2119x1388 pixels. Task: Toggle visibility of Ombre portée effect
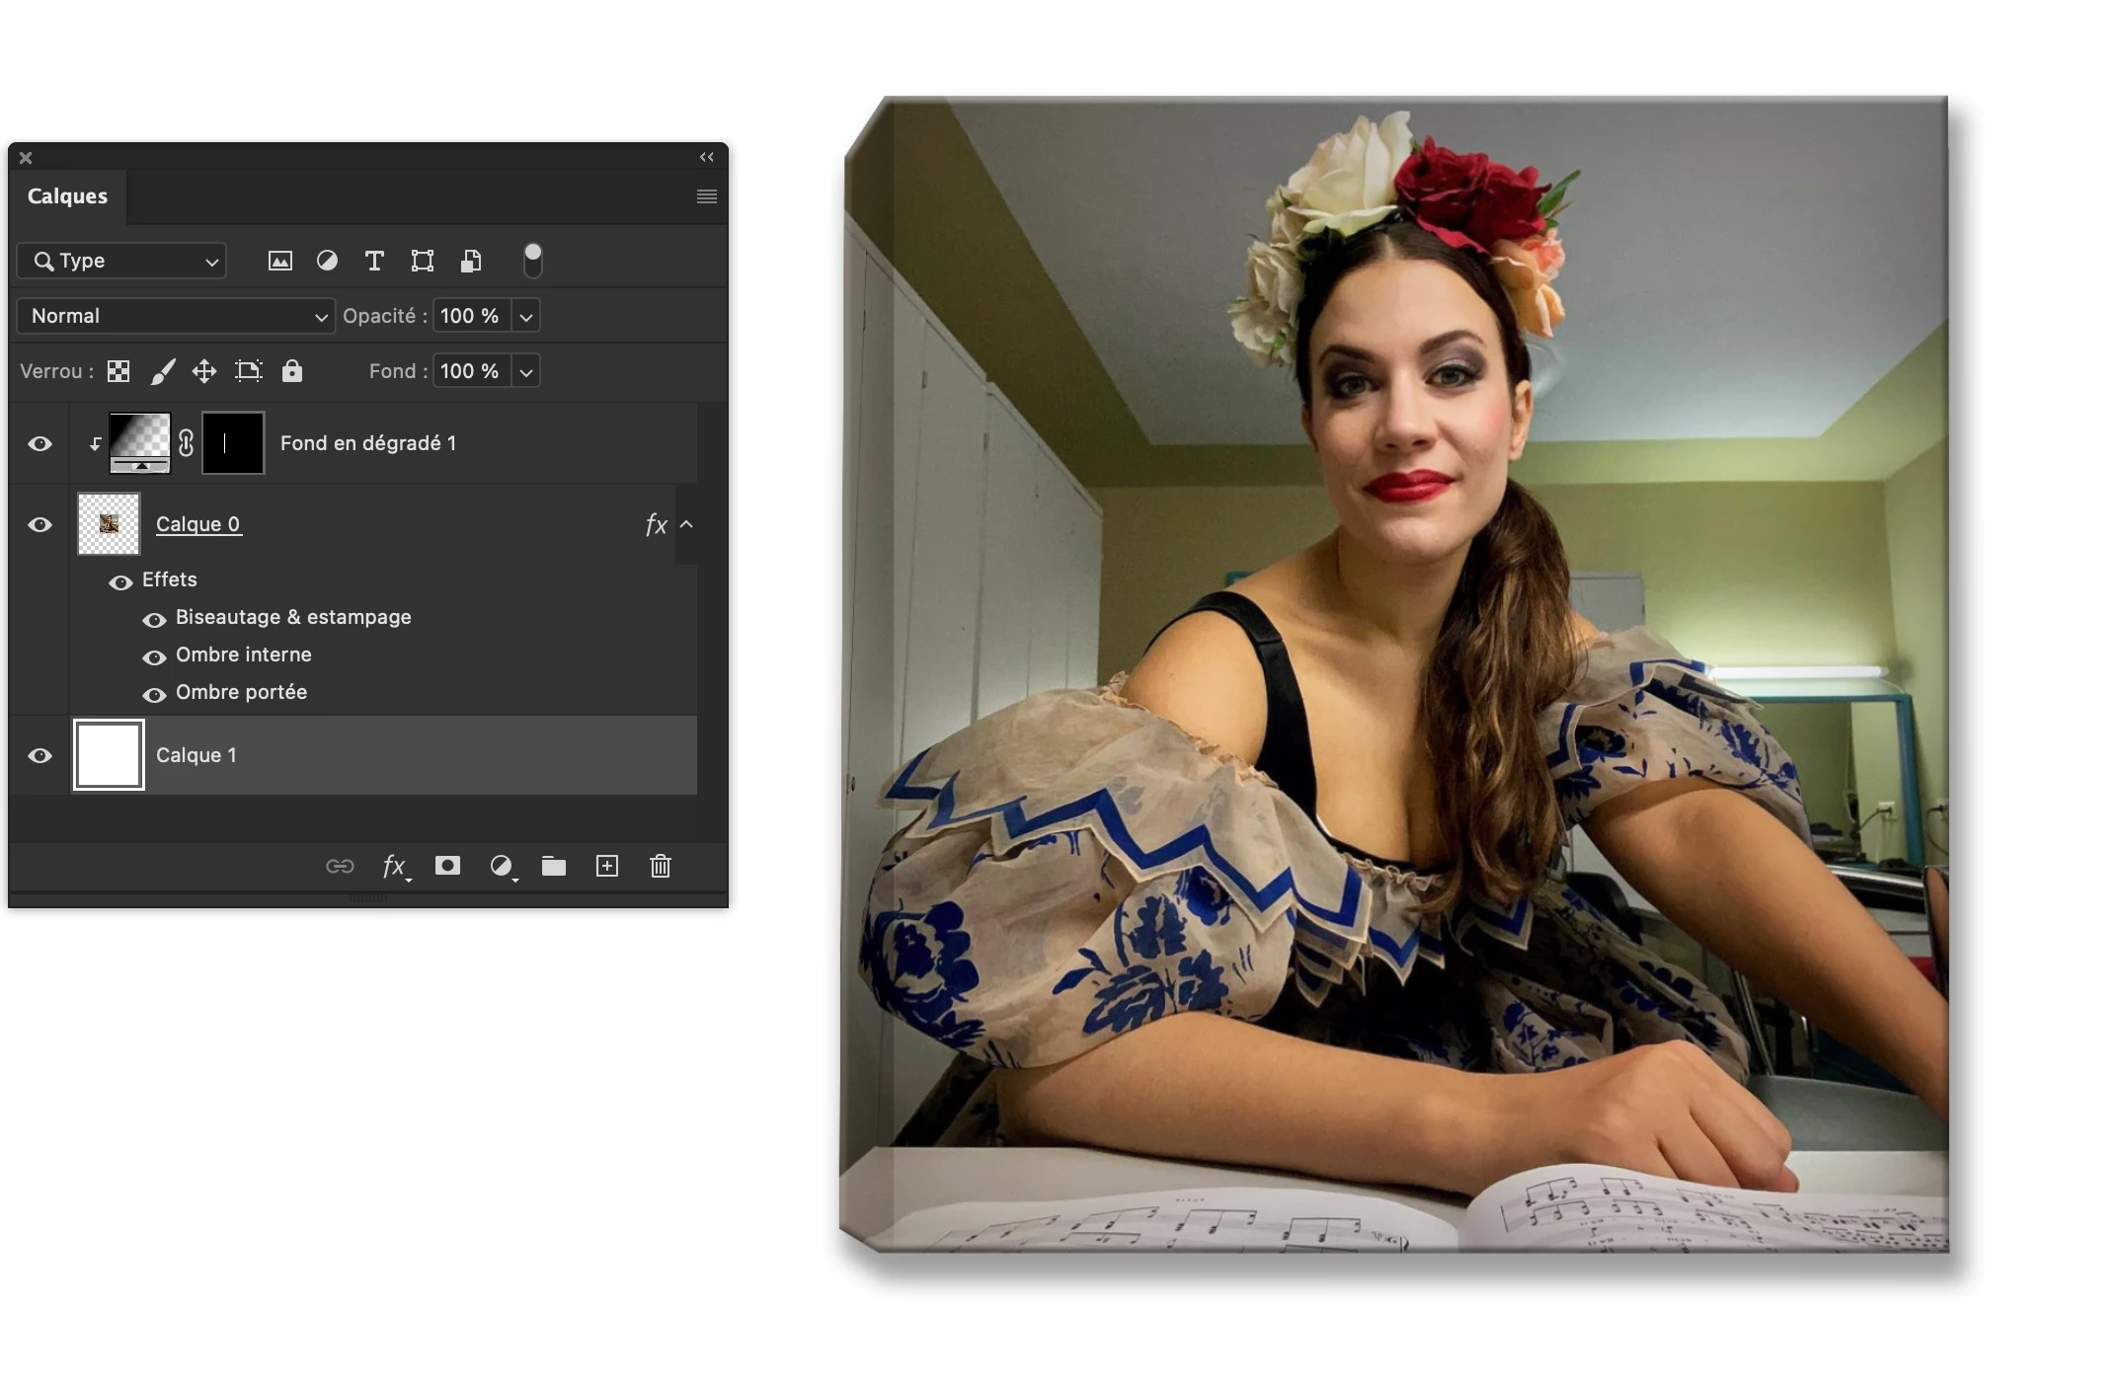[154, 695]
